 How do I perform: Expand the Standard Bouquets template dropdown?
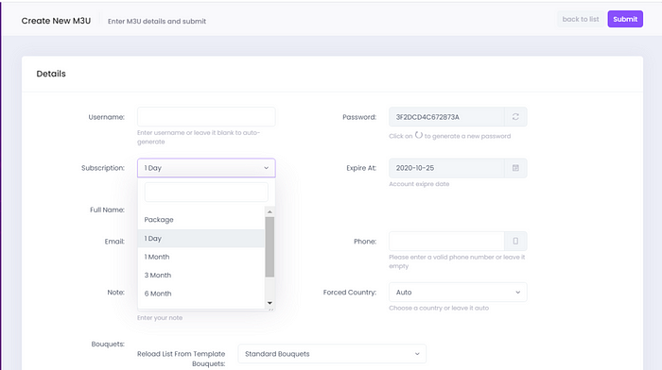[332, 354]
